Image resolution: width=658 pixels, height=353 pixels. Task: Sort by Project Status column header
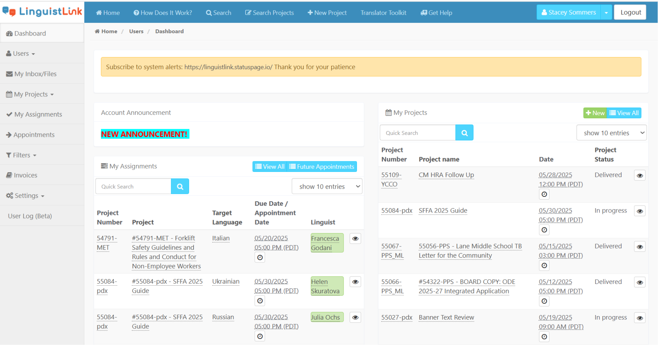(x=605, y=154)
